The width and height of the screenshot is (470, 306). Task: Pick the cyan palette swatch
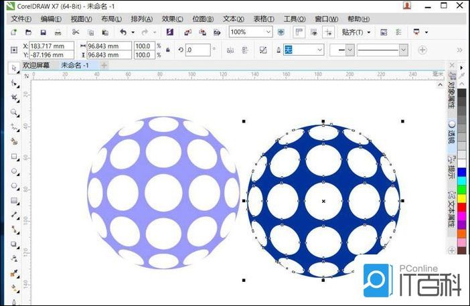tap(461, 181)
